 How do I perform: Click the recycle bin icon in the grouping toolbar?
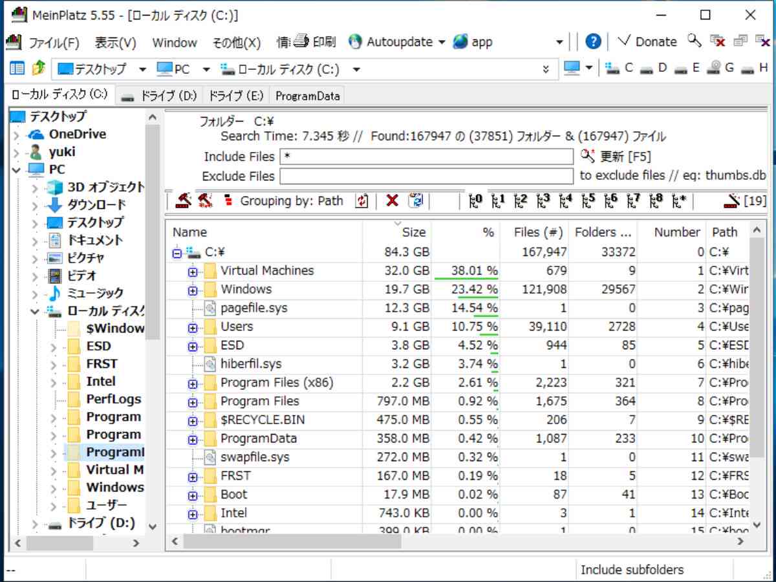click(415, 200)
